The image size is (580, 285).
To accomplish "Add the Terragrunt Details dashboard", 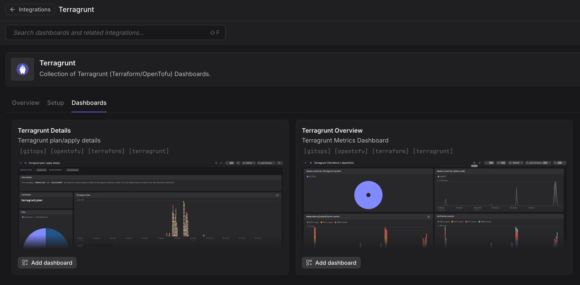I will [47, 263].
